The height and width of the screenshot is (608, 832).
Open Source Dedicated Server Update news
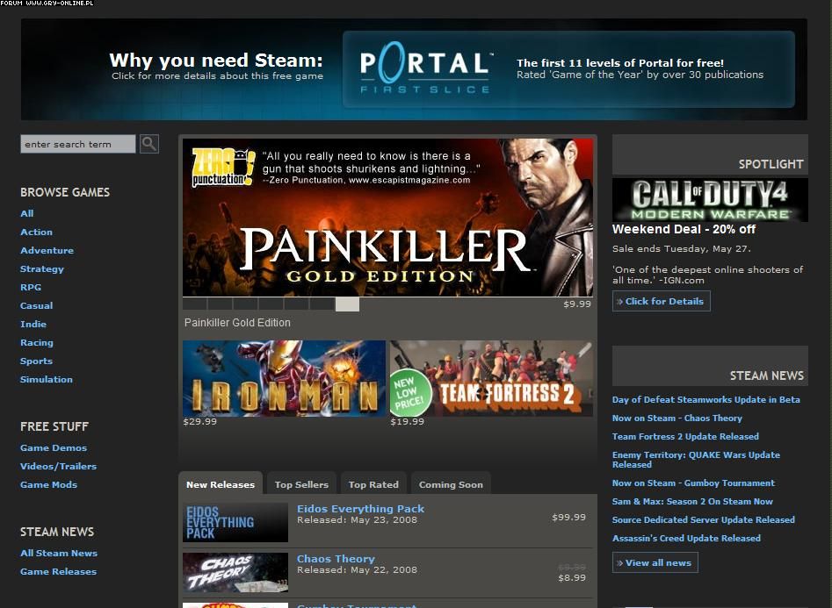click(x=704, y=520)
